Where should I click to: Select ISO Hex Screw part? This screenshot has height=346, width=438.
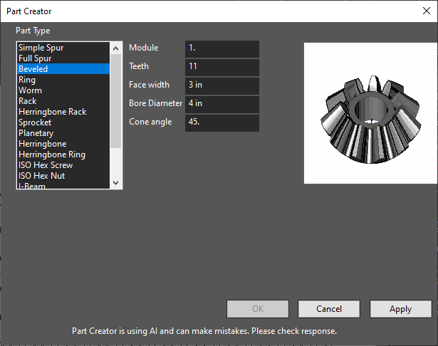coord(63,165)
